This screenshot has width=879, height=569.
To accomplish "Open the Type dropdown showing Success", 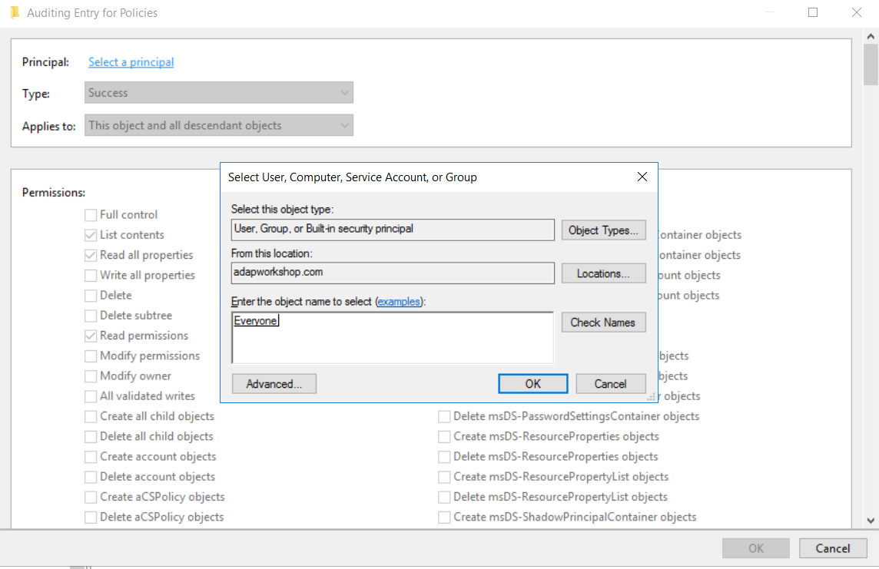I will coord(218,92).
